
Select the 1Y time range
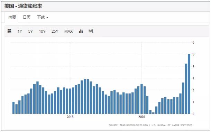point(20,31)
